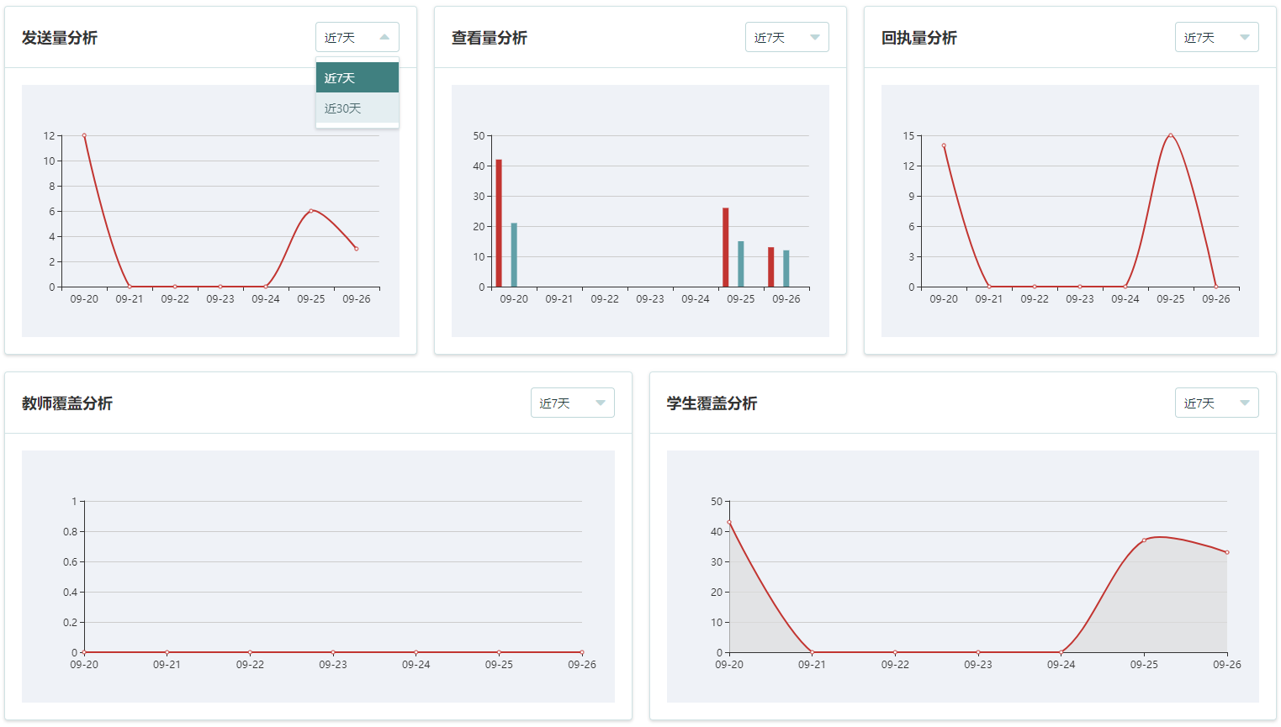Click 09-22 axis label in 学生覆盖分析 chart

[895, 665]
